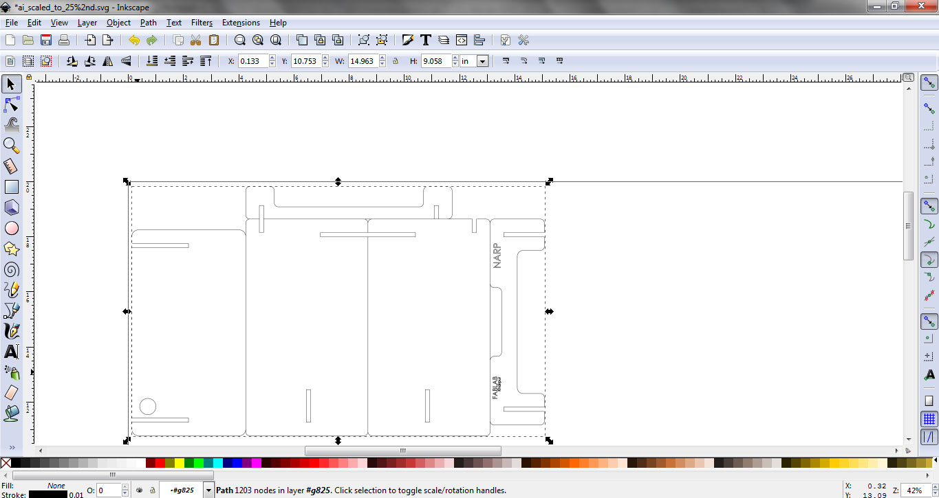Choose the Tweak tool
The height and width of the screenshot is (498, 939).
pos(12,125)
